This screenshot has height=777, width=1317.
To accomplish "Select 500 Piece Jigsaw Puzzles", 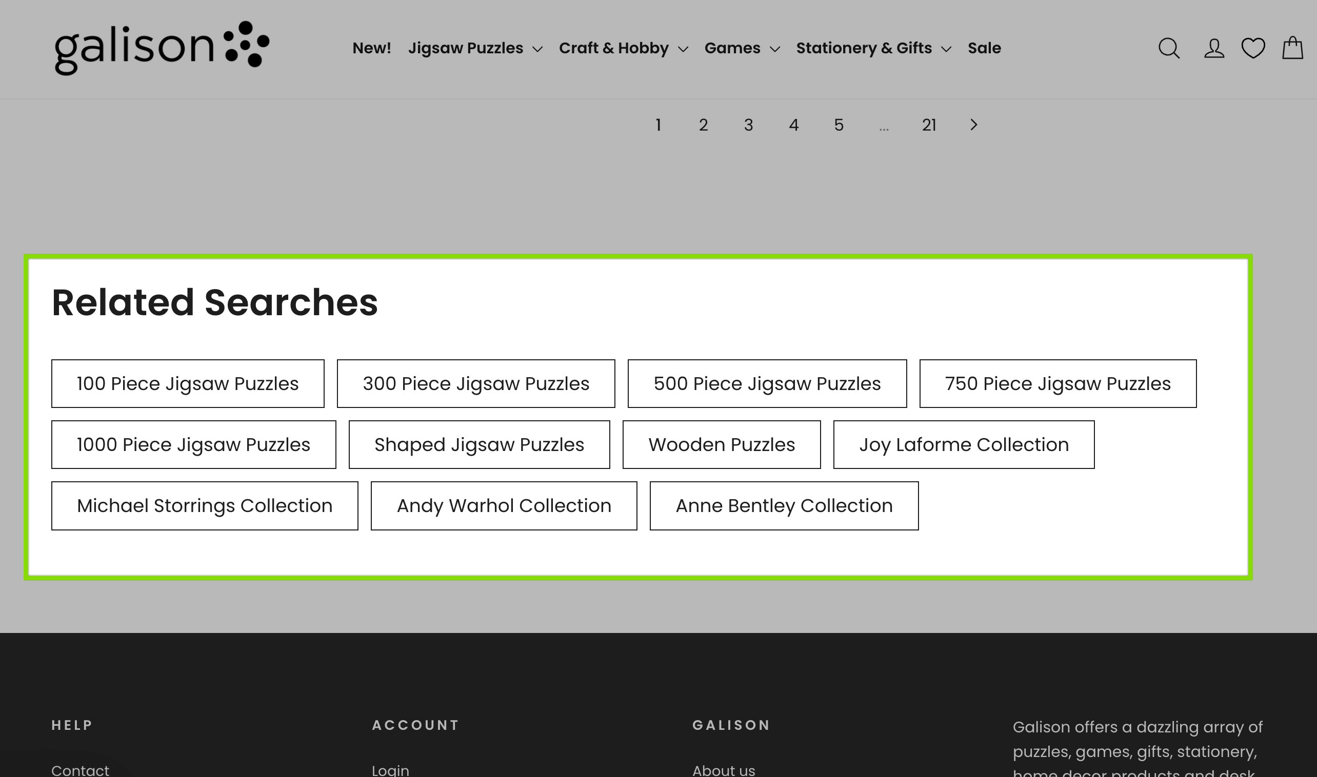I will (x=767, y=384).
